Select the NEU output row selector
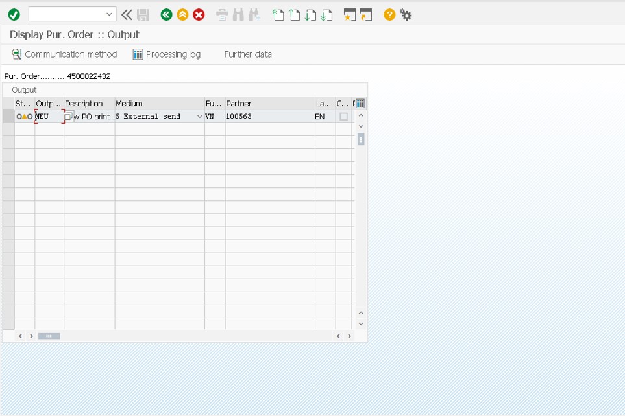This screenshot has width=625, height=416. pos(8,116)
